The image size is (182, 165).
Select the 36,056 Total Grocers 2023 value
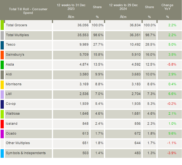83,25
